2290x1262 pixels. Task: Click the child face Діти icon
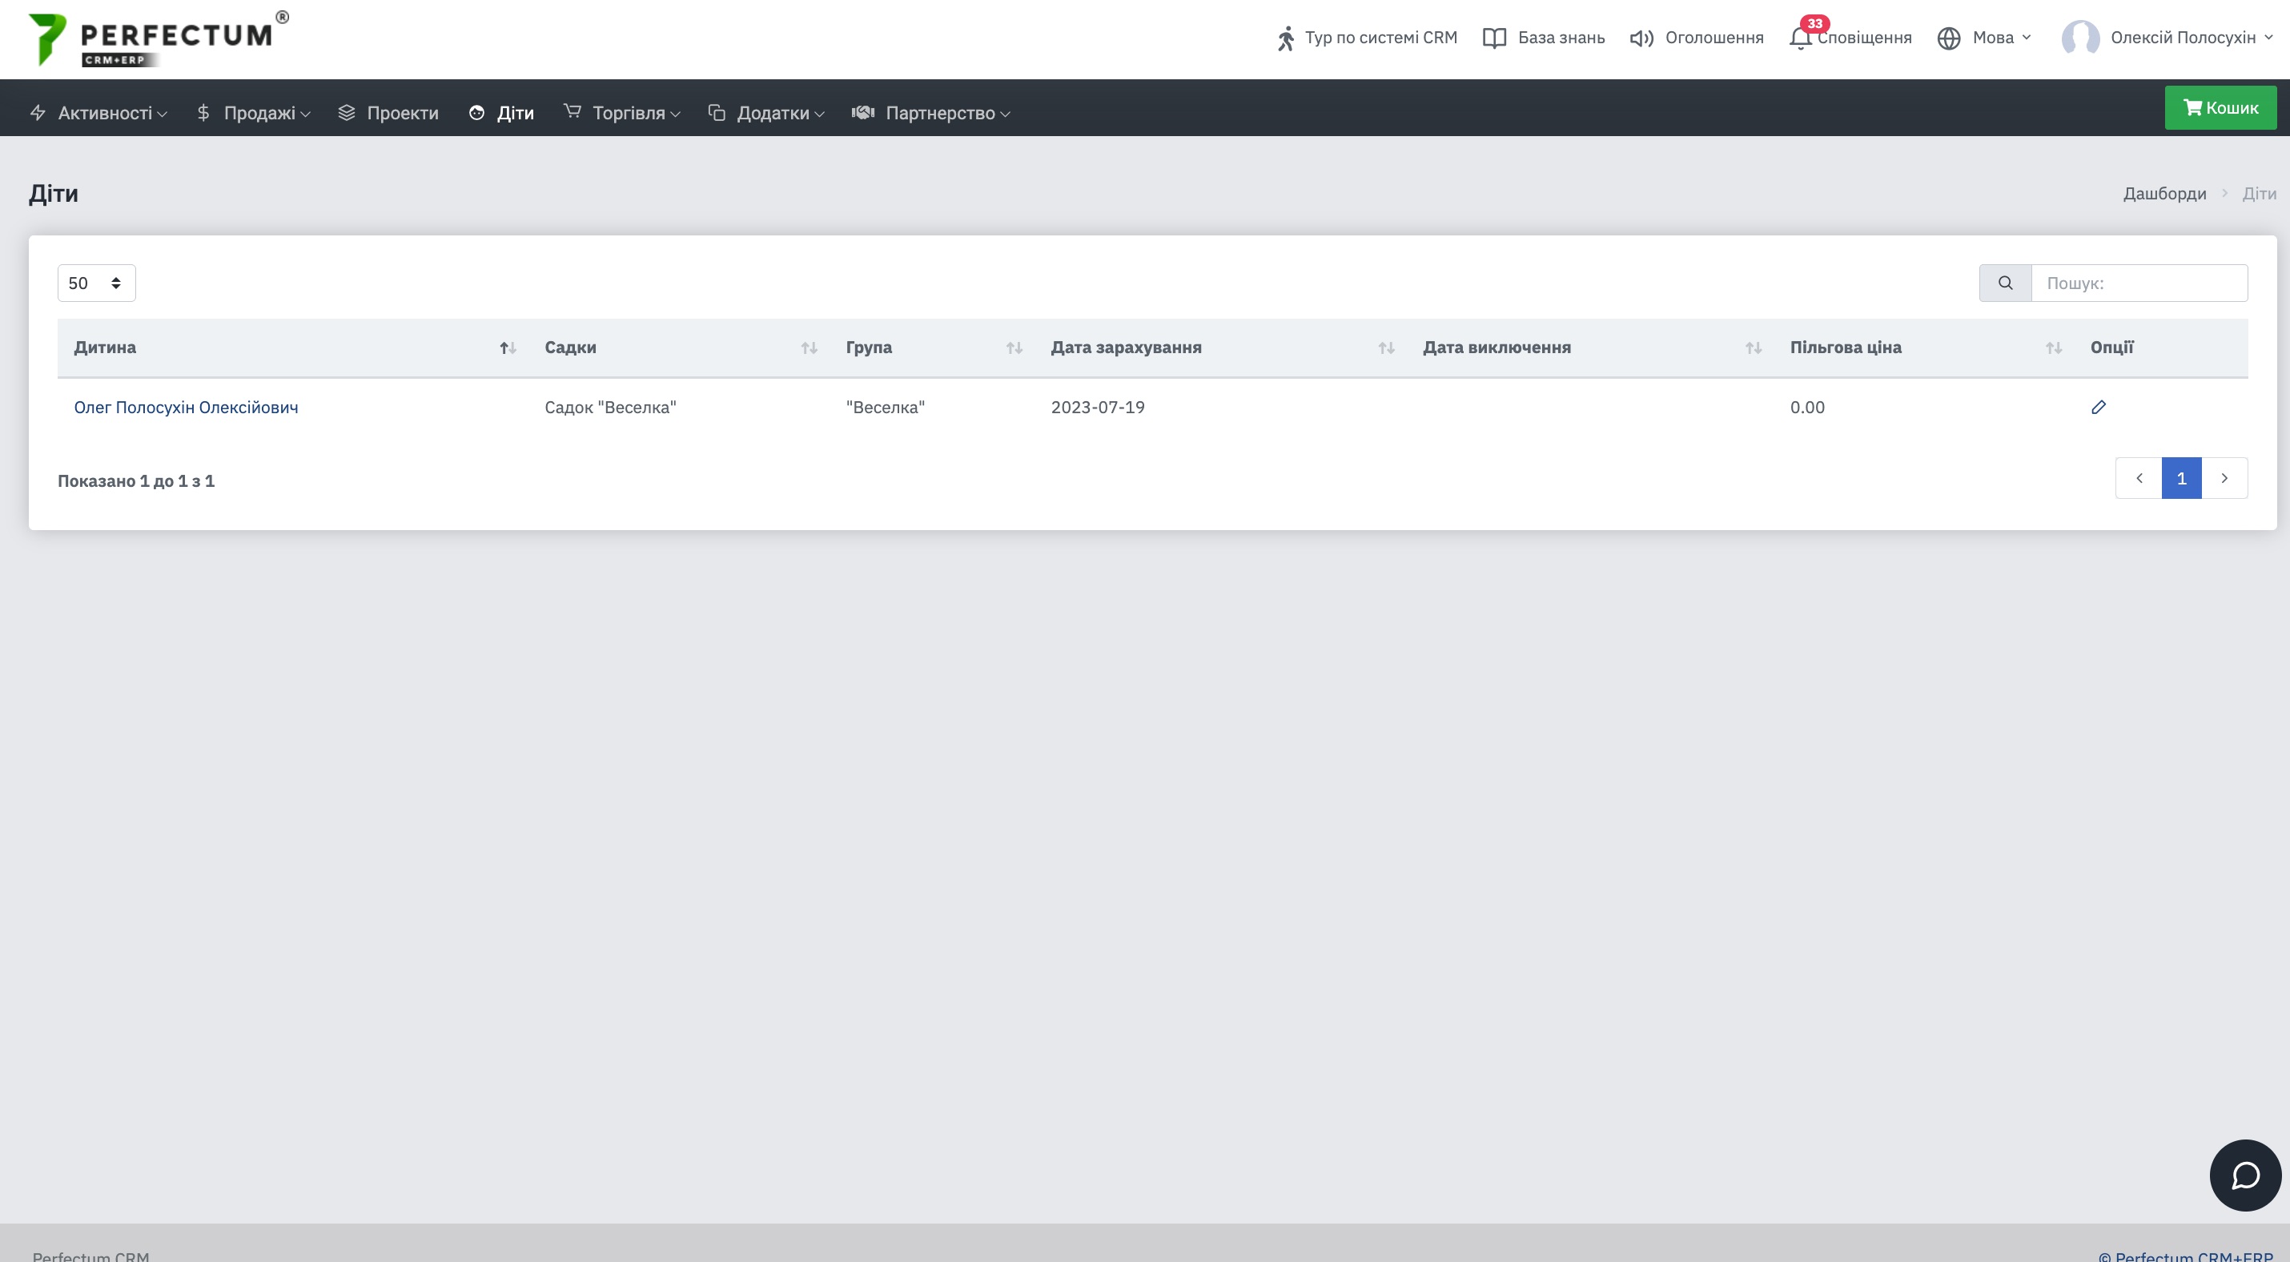tap(476, 113)
